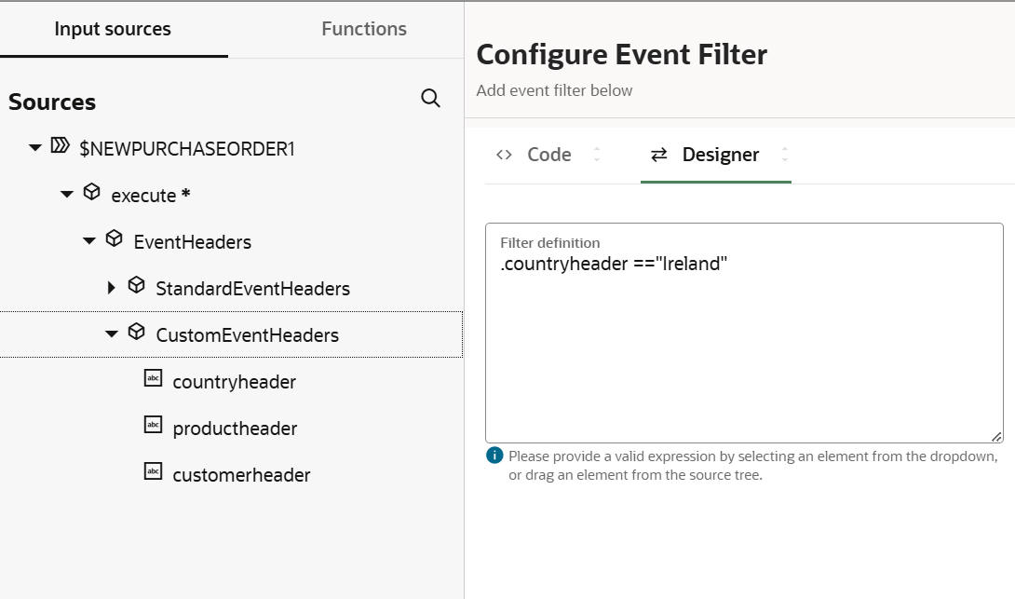Switch to the Functions tab
This screenshot has height=599, width=1015.
click(x=364, y=29)
